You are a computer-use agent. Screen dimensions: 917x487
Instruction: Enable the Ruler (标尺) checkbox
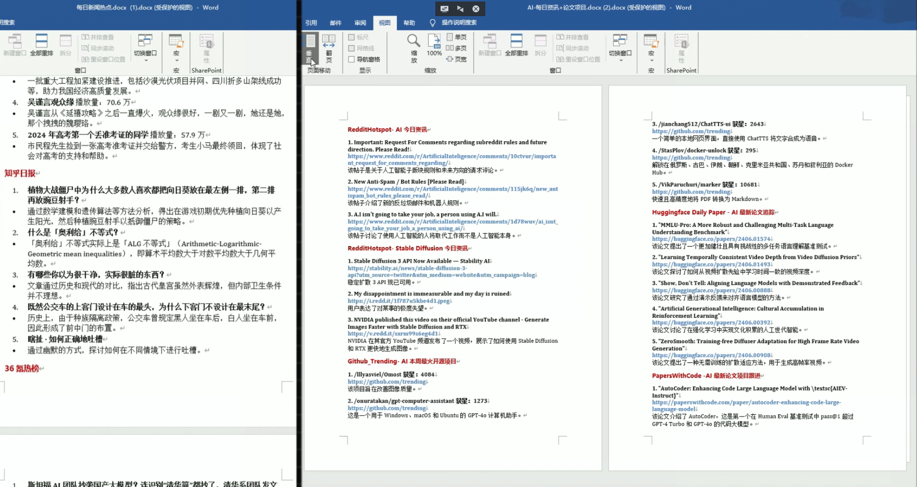tap(352, 37)
